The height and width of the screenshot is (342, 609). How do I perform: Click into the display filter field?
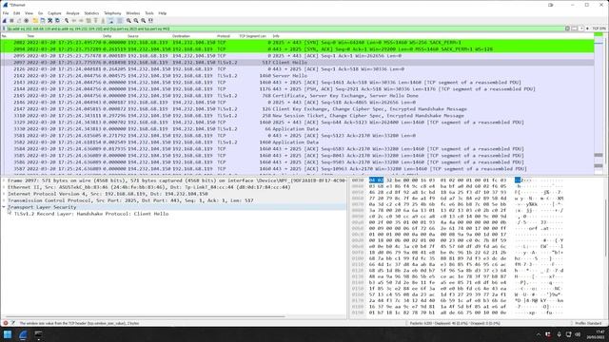[285, 28]
